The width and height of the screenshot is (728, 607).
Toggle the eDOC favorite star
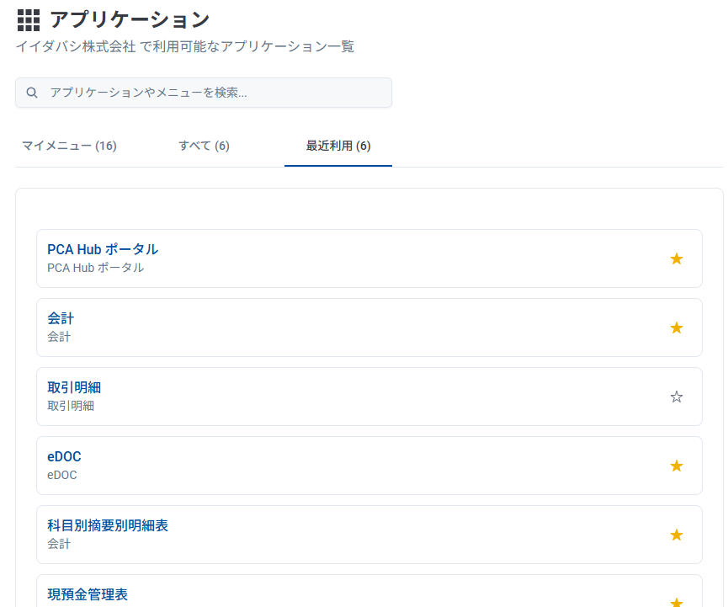[x=676, y=466]
